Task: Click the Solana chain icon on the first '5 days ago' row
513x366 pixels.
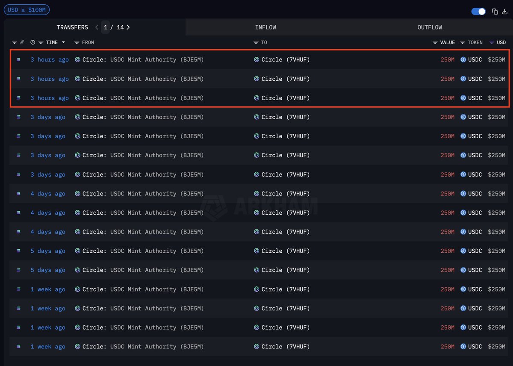Action: 18,251
